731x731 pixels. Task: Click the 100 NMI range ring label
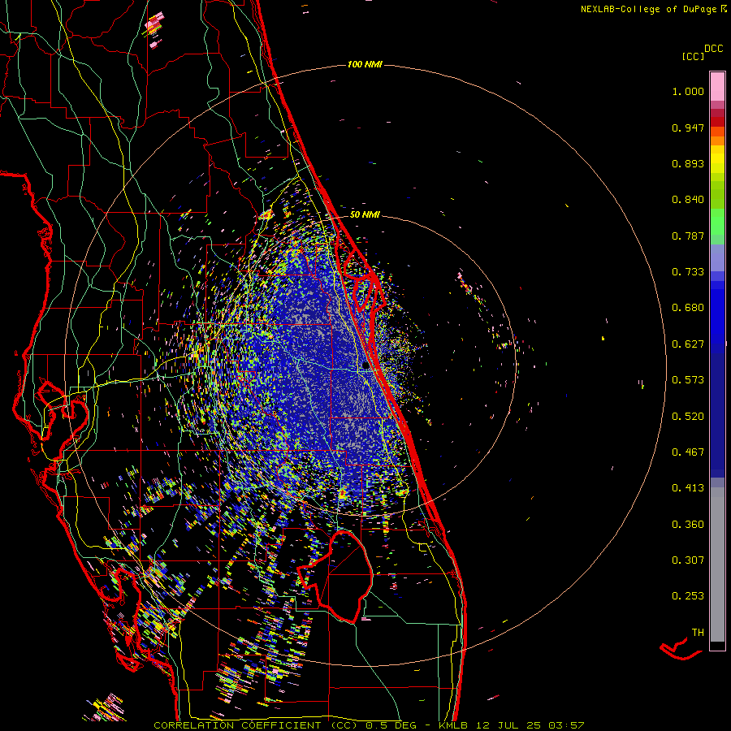pos(365,64)
